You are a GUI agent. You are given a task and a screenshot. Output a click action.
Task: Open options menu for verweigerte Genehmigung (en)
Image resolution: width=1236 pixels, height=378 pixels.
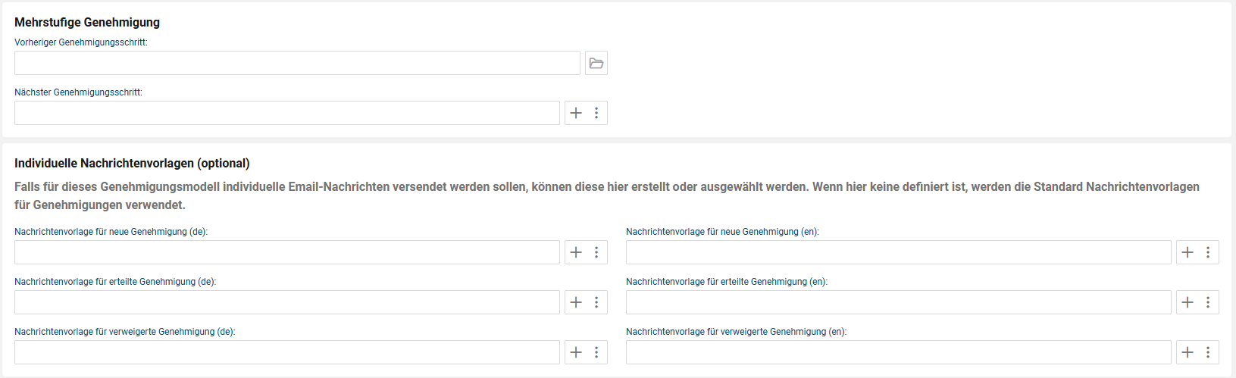pos(1208,352)
